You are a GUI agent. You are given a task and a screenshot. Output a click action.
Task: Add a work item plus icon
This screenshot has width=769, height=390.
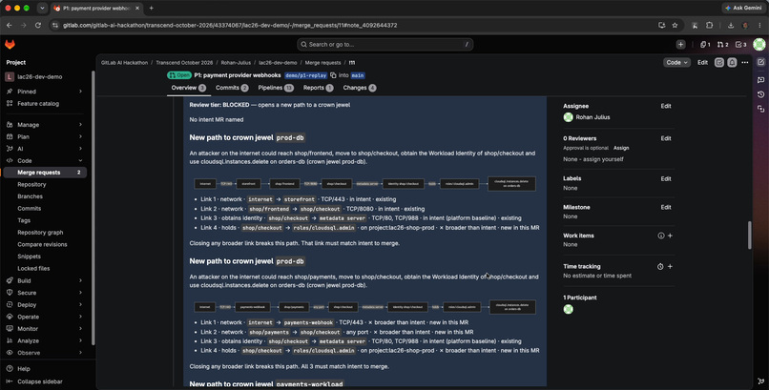(670, 236)
